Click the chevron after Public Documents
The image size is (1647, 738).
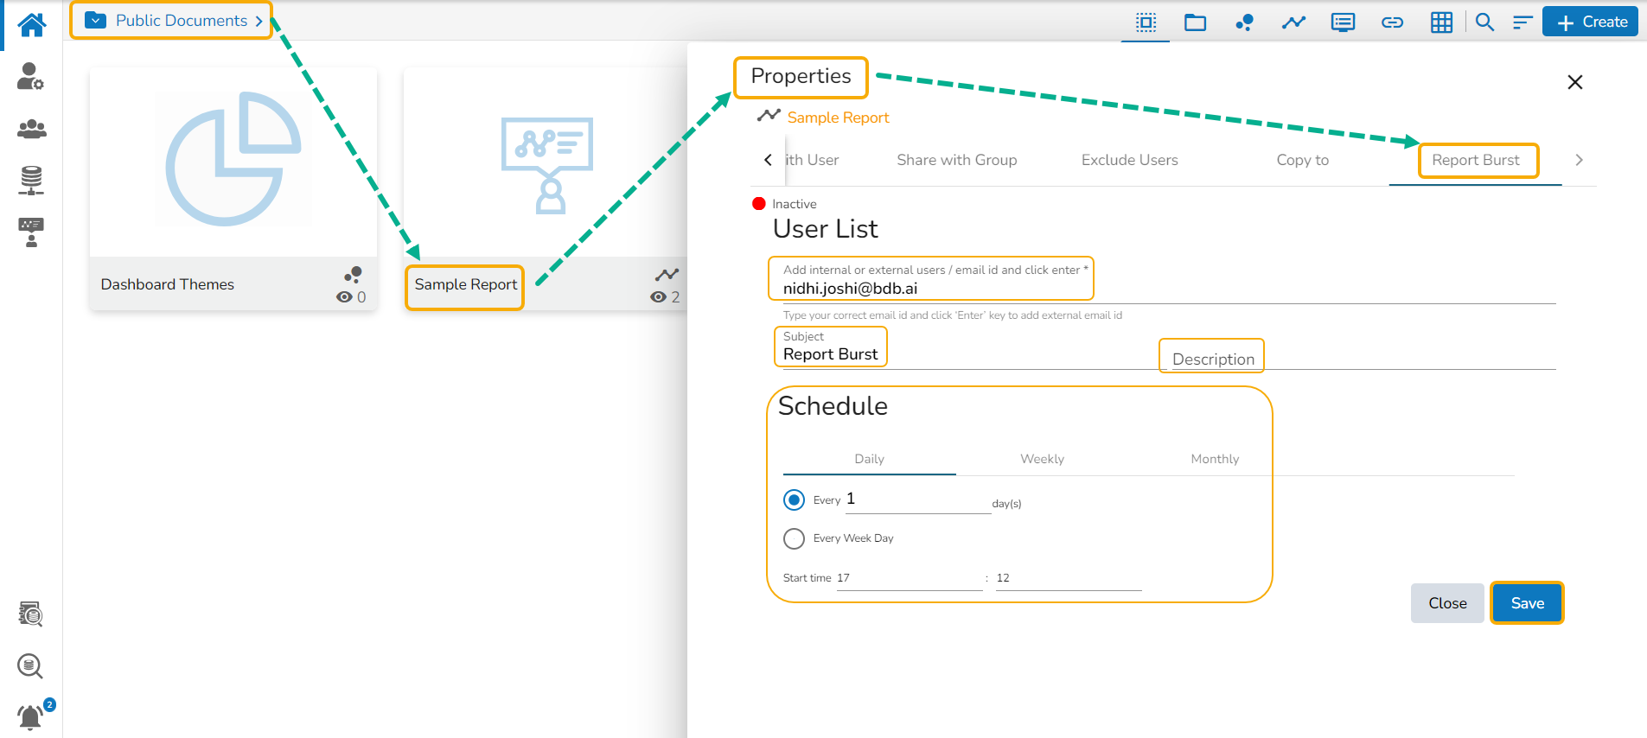pyautogui.click(x=259, y=21)
